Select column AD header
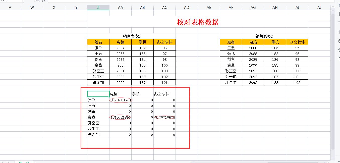The width and height of the screenshot is (340, 163). pyautogui.click(x=187, y=8)
